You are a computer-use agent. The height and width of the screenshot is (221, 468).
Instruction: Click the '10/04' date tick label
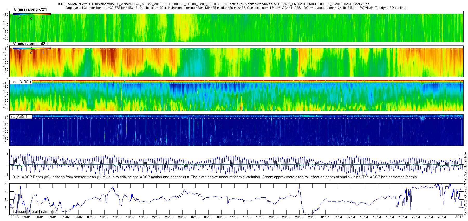pyautogui.click(x=364, y=217)
